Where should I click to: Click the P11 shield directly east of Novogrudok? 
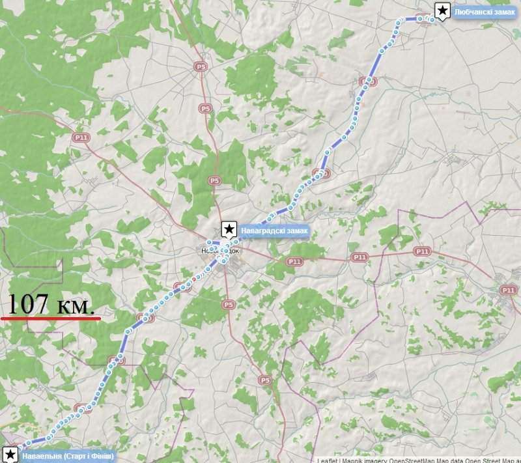pyautogui.click(x=294, y=262)
